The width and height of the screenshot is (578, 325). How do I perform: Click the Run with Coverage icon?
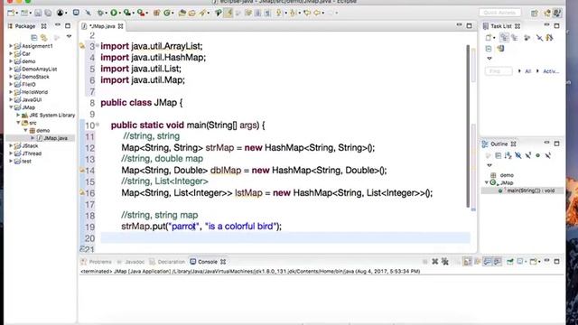pyautogui.click(x=127, y=13)
